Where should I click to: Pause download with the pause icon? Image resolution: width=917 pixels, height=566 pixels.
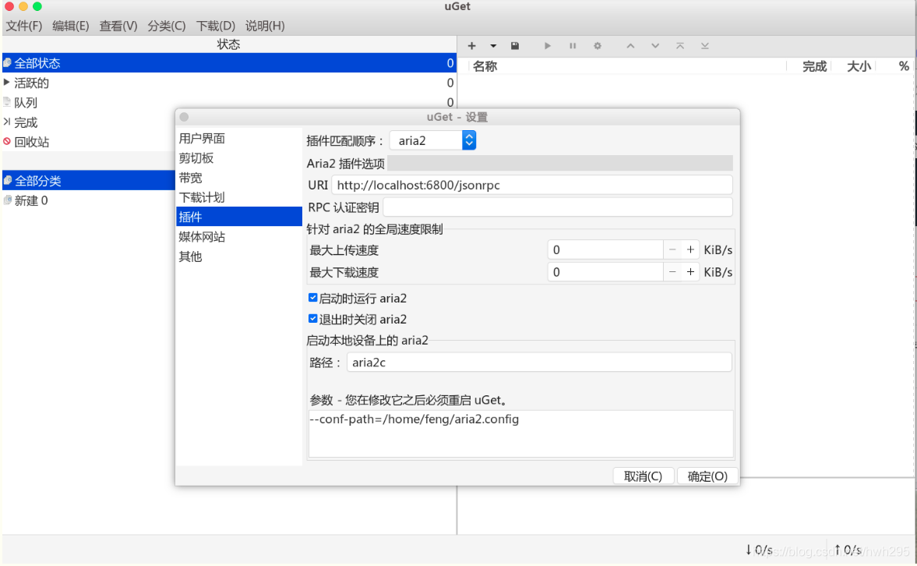tap(573, 46)
